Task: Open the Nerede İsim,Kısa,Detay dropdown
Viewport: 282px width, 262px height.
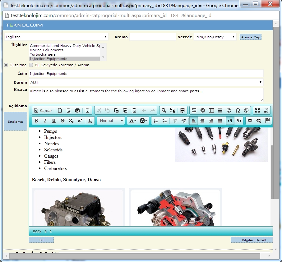Action: [215, 37]
